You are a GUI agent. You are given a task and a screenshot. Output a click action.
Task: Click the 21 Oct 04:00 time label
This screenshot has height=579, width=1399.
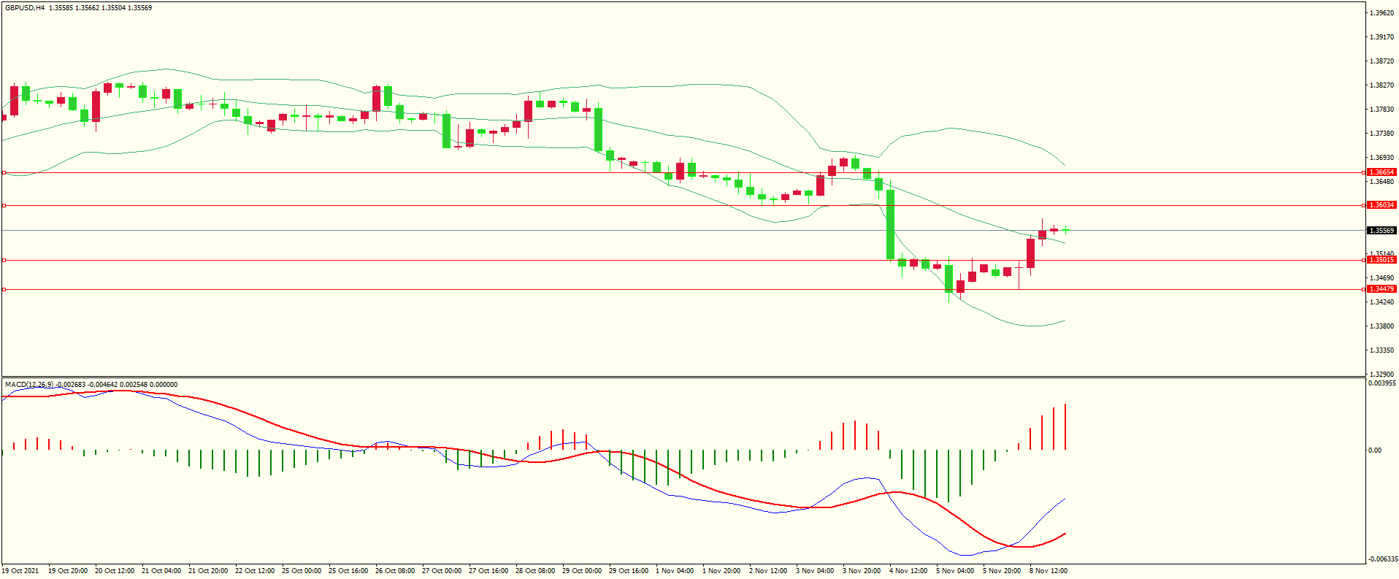click(x=161, y=571)
